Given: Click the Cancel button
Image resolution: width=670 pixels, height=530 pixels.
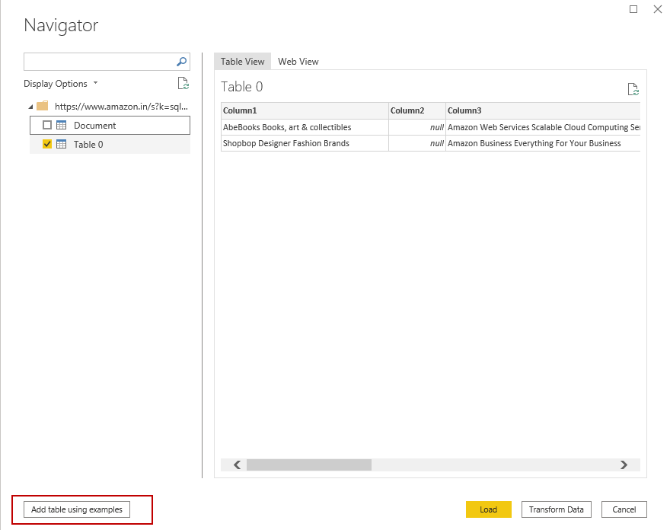Looking at the screenshot, I should point(624,509).
